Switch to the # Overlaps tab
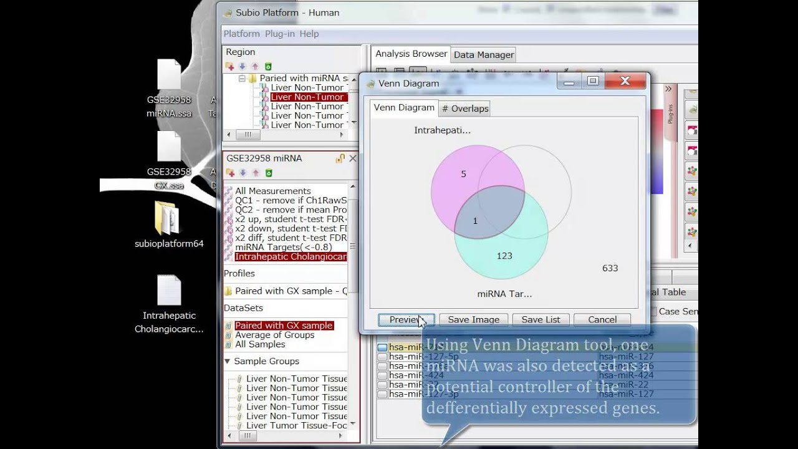Image resolution: width=798 pixels, height=449 pixels. [465, 109]
